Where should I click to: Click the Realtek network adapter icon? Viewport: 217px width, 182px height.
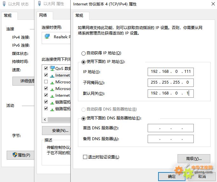[47, 37]
